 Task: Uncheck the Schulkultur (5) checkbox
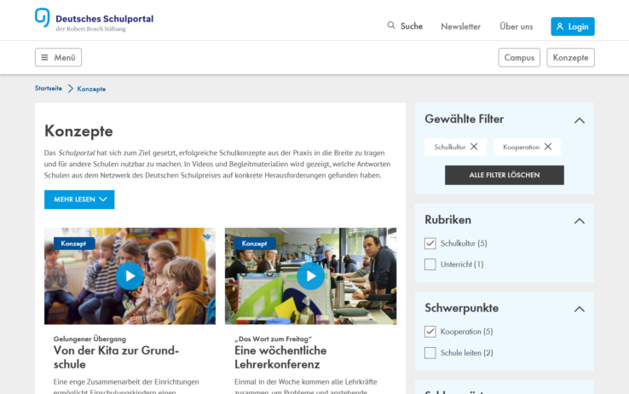click(x=430, y=243)
